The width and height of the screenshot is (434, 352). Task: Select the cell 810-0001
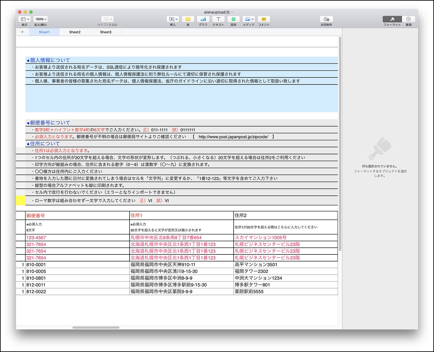coord(78,265)
